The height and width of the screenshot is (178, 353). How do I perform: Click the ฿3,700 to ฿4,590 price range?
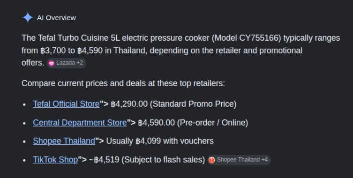coord(72,51)
